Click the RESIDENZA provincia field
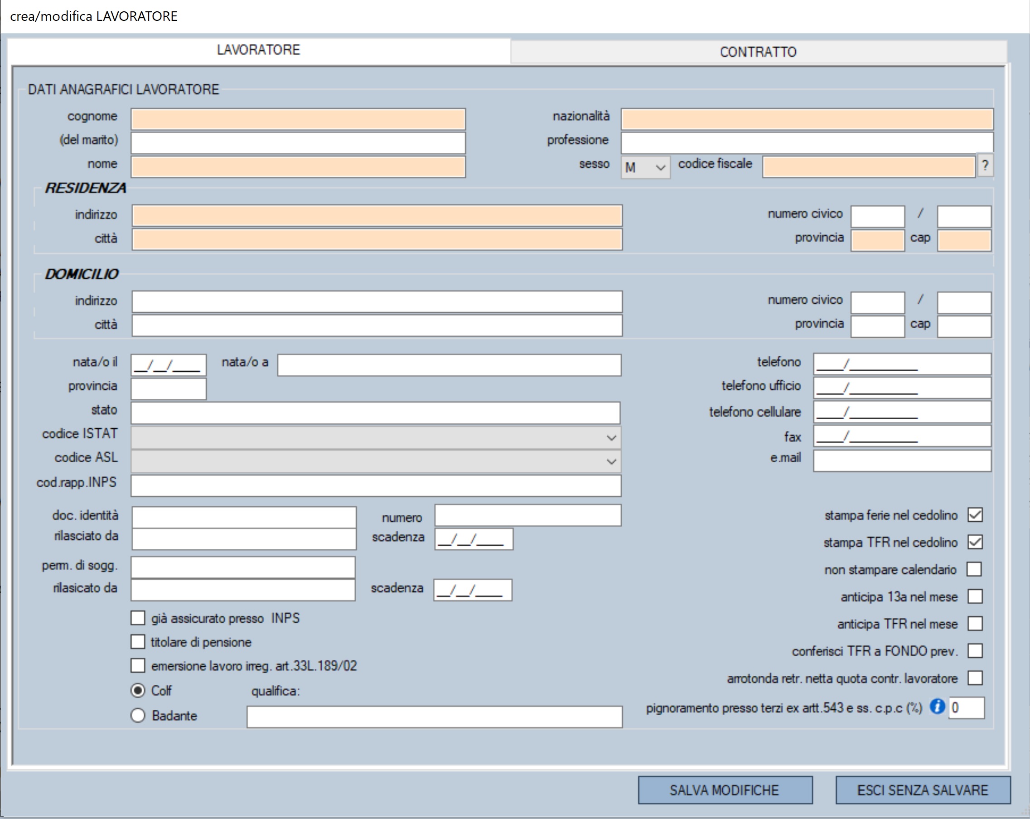The width and height of the screenshot is (1030, 819). (x=878, y=240)
